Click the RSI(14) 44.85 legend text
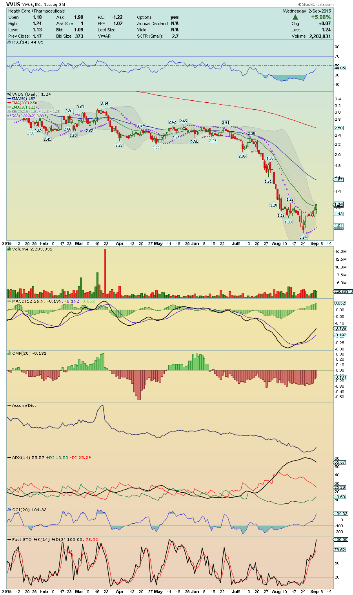This screenshot has height=595, width=353. 28,42
